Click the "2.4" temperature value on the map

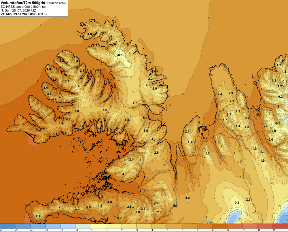click(x=220, y=94)
